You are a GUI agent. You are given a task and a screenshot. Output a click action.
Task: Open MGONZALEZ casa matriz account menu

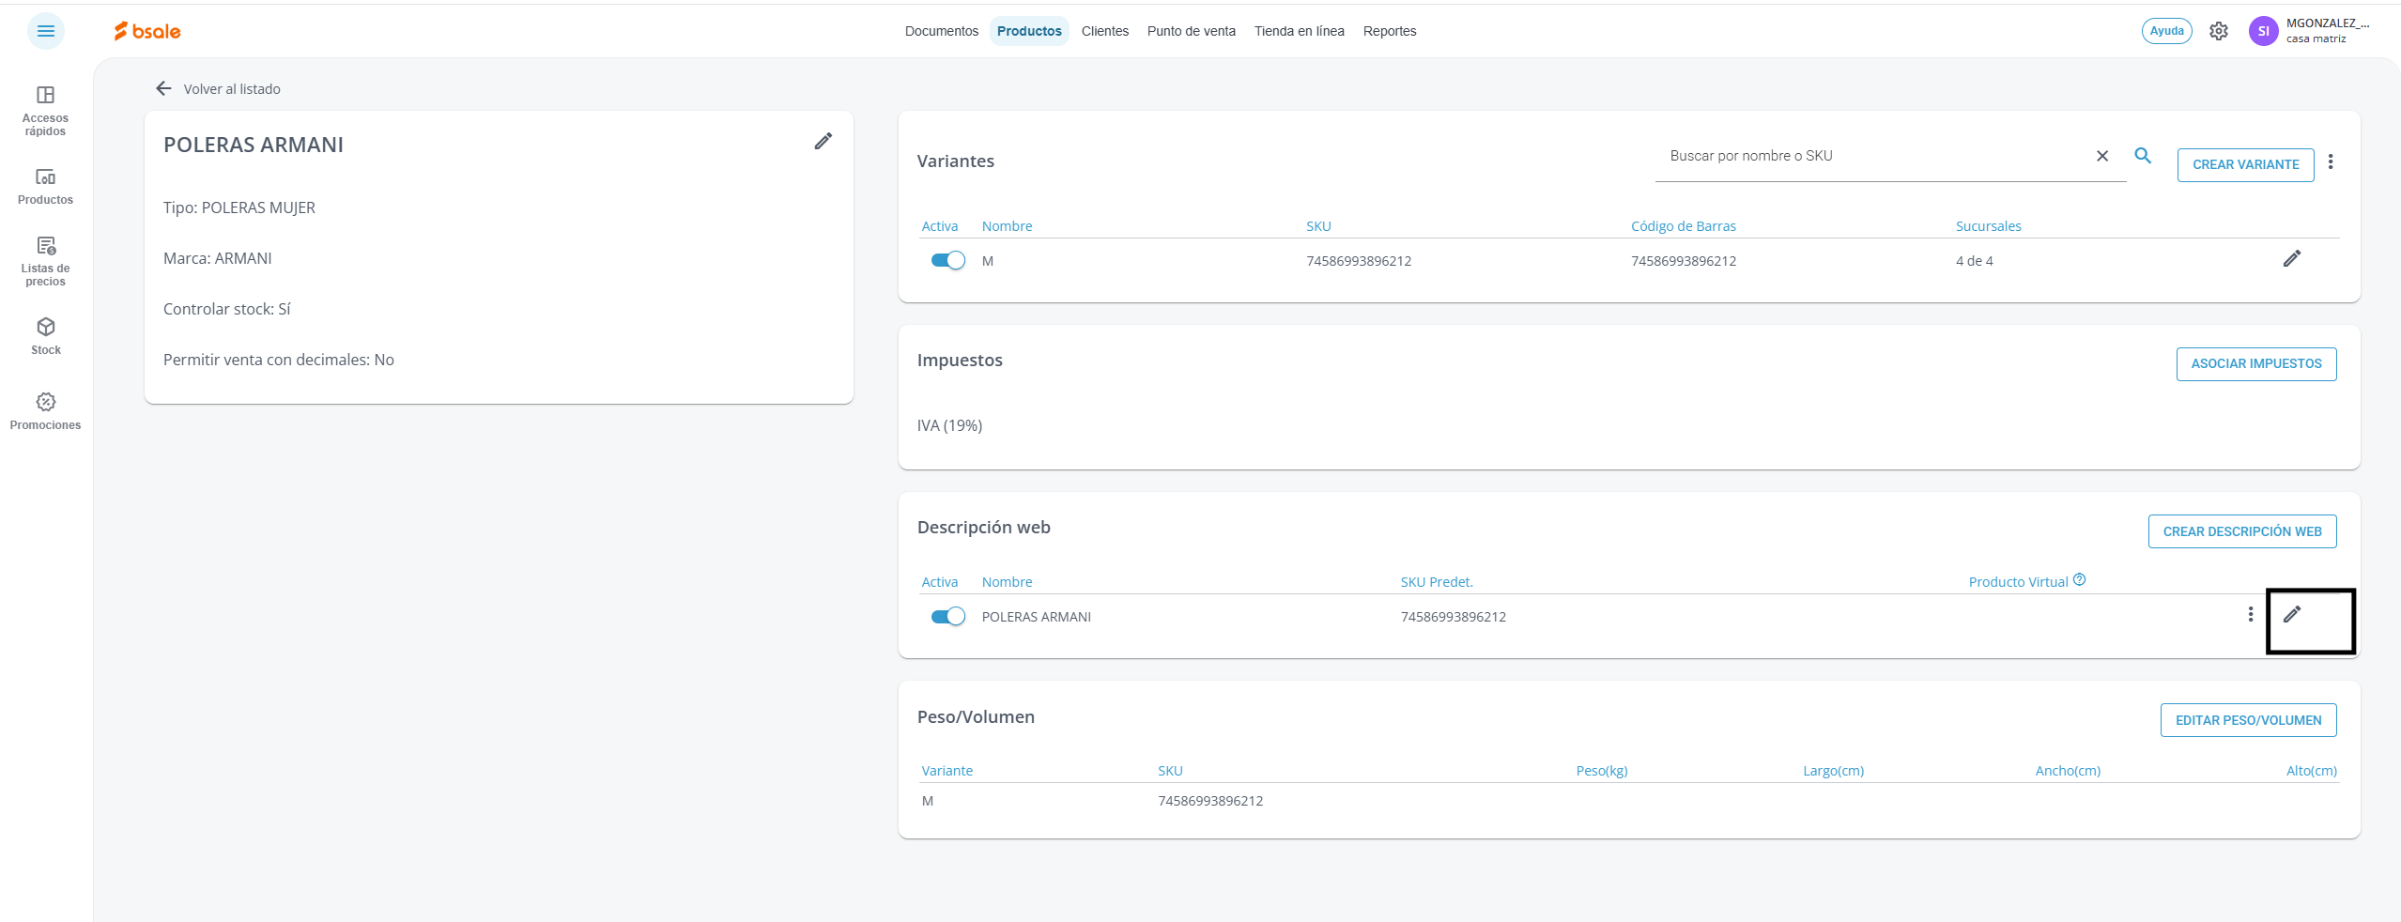(x=2328, y=31)
